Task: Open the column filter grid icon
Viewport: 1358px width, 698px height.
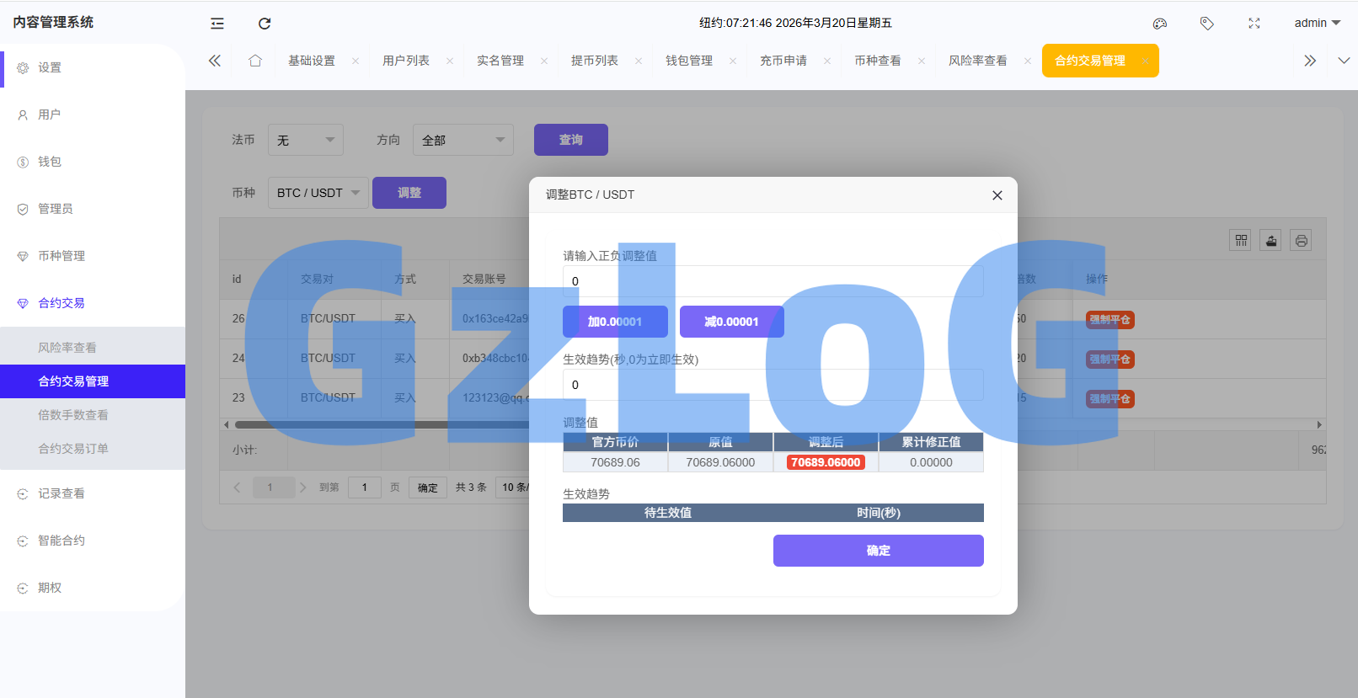Action: point(1241,241)
